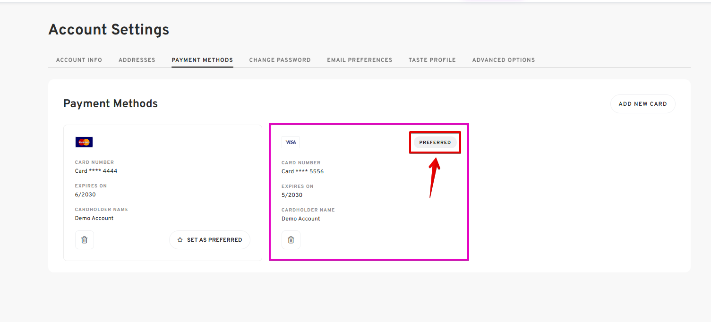Viewport: 711px width, 322px height.
Task: Delete the Mastercard ending in 4444
Action: tap(84, 240)
